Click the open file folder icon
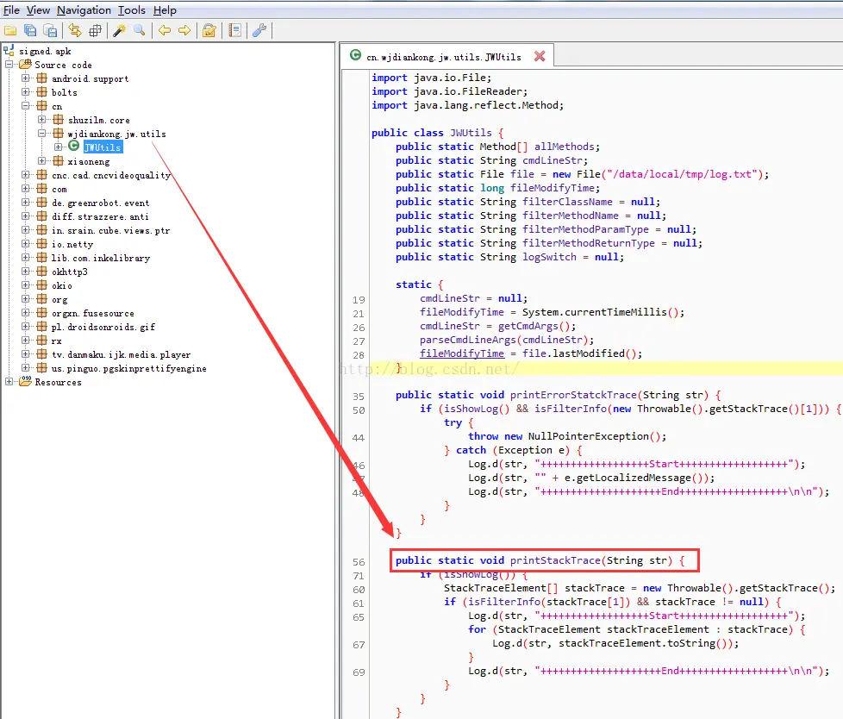The height and width of the screenshot is (719, 843). coord(10,31)
